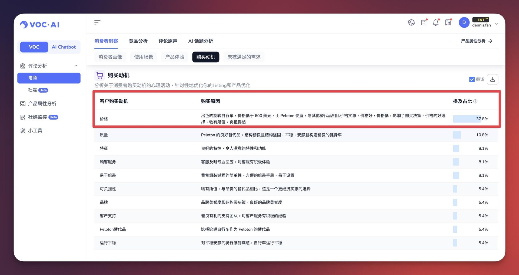Click the bookmark icon beside the bell

[x=448, y=23]
